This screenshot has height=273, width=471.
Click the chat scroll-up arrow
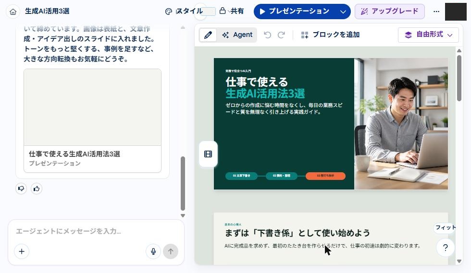pos(183,27)
